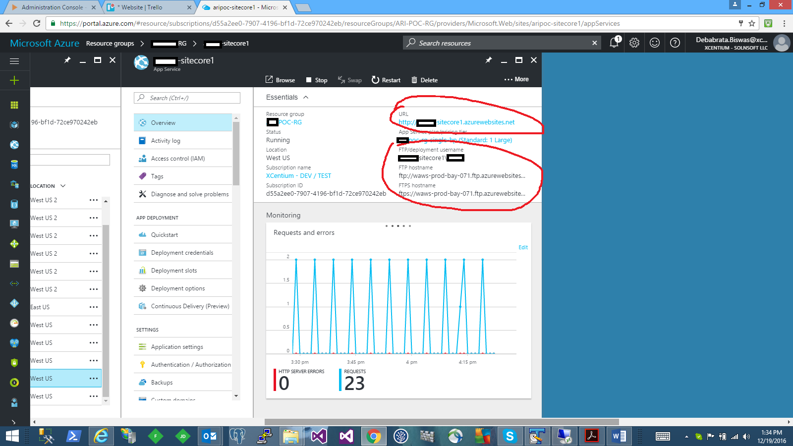The height and width of the screenshot is (446, 793).
Task: Open Activity log
Action: [x=183, y=140]
